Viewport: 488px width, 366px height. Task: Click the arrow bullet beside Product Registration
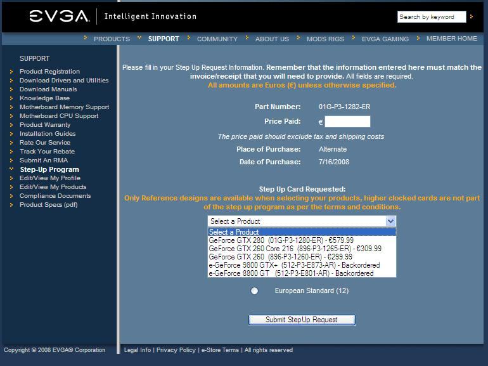click(11, 72)
